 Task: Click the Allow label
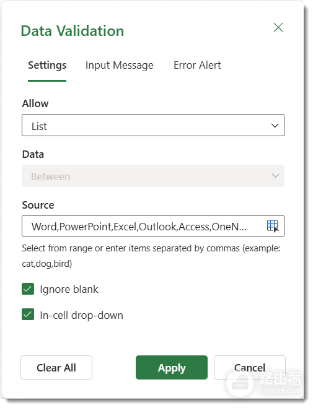coord(36,105)
